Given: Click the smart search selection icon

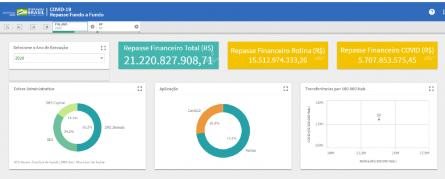Looking at the screenshot, I should click(7, 27).
